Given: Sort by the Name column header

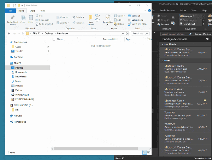Looking at the screenshot, I should 60,39.
